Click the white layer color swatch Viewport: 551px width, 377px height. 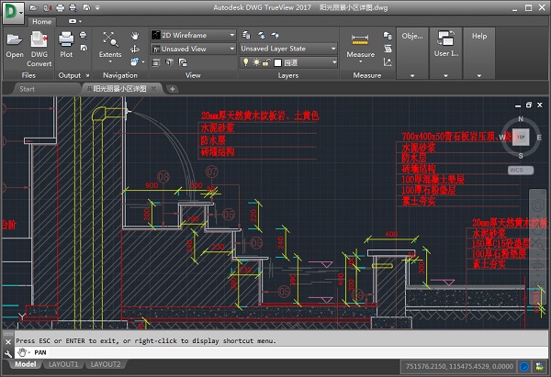pos(278,61)
